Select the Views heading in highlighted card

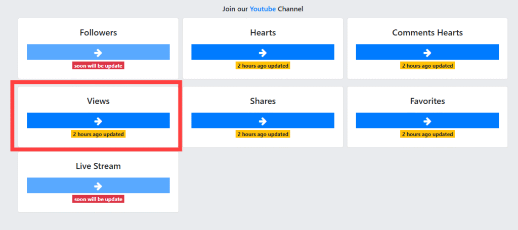coord(98,101)
